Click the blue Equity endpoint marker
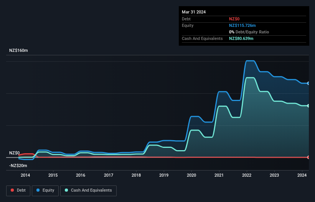Image resolution: width=315 pixels, height=202 pixels. pos(308,83)
